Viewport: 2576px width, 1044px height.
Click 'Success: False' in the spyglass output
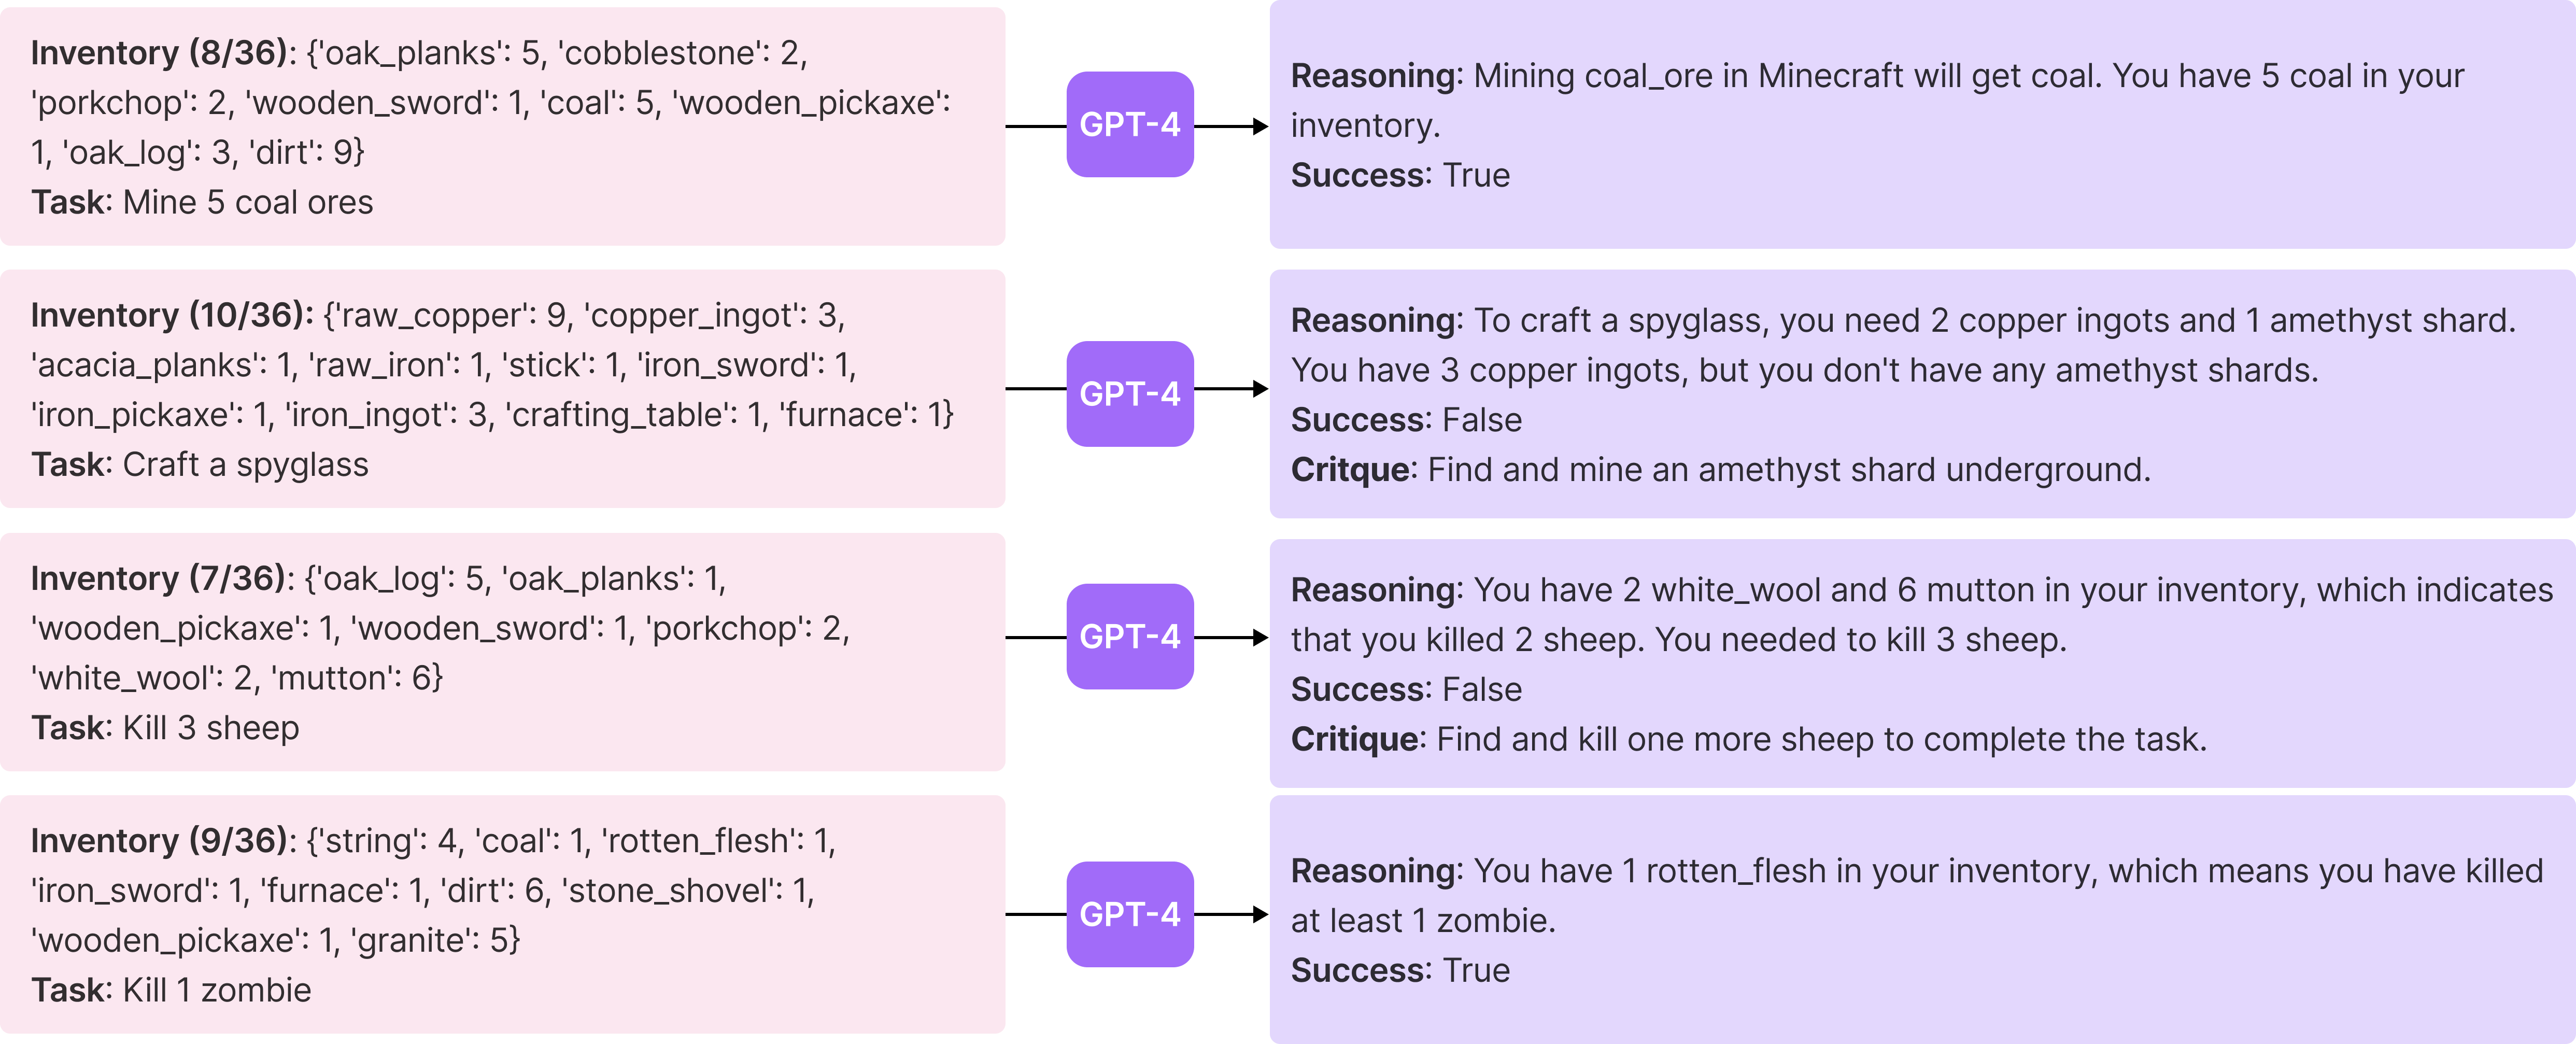(1406, 420)
